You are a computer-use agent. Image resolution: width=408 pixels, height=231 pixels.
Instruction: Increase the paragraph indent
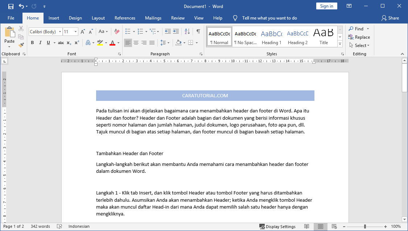tap(176, 31)
